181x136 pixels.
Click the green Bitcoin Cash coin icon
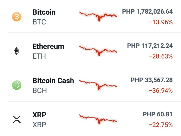(x=17, y=85)
